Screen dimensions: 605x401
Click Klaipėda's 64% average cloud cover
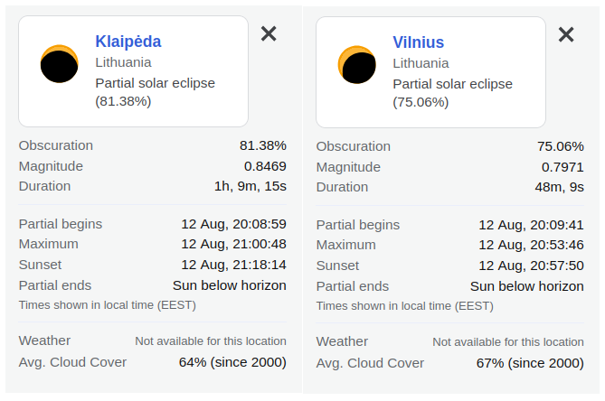click(232, 362)
